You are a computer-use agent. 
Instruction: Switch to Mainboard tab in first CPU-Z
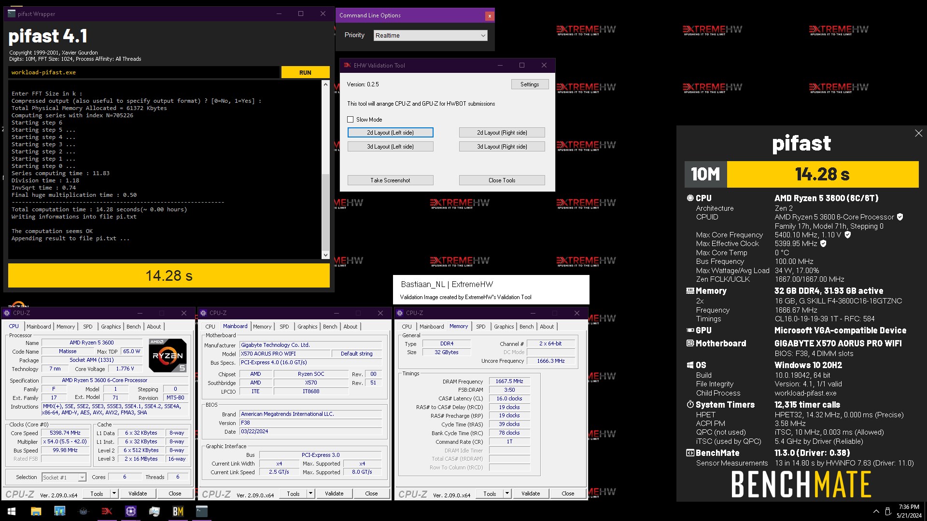coord(39,327)
